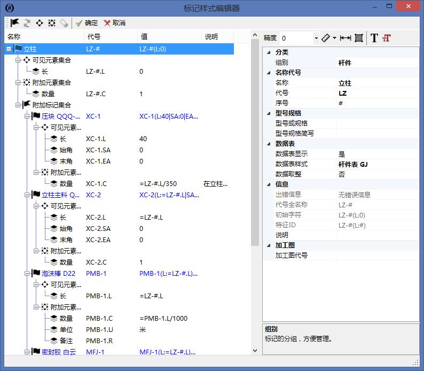Select the 密封胶 MFJ-1 row
Image resolution: width=424 pixels, height=371 pixels.
[119, 352]
